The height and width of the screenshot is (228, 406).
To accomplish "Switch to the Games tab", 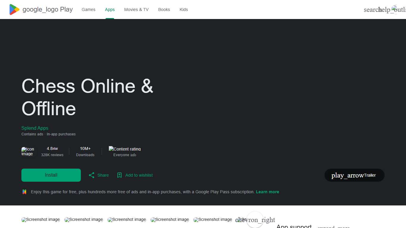I will (x=88, y=9).
